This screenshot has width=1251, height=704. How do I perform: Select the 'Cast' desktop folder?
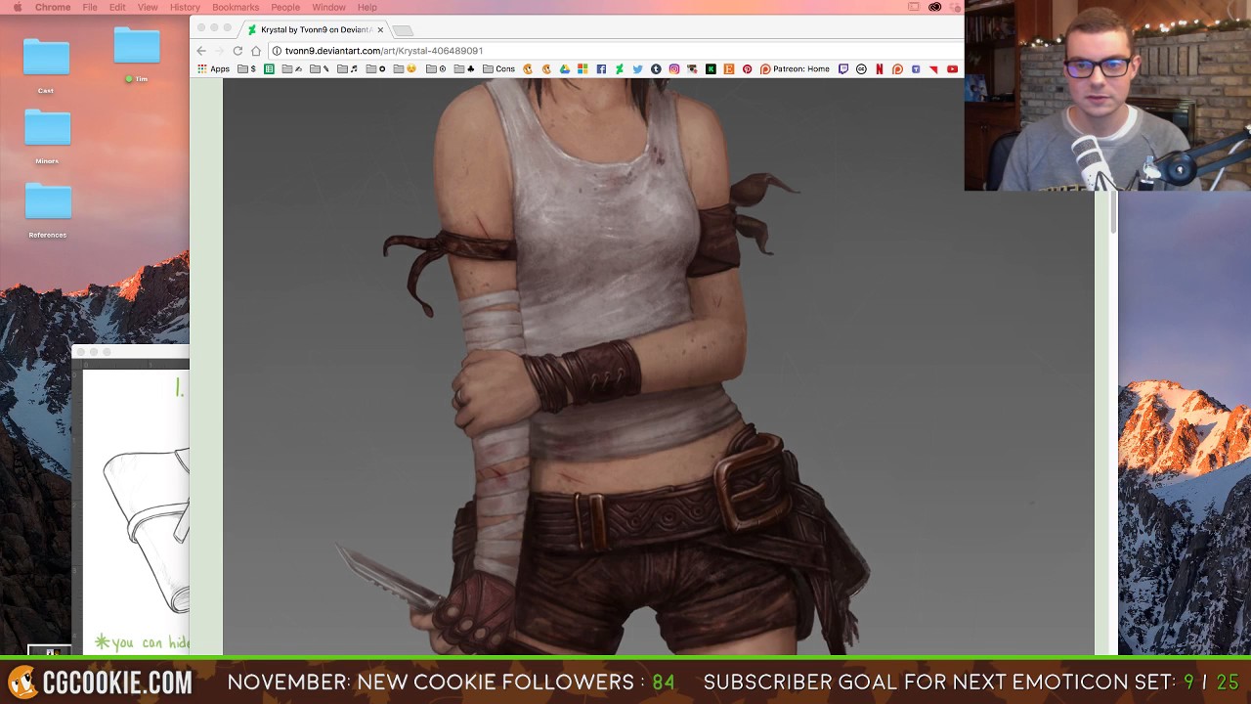coord(46,65)
